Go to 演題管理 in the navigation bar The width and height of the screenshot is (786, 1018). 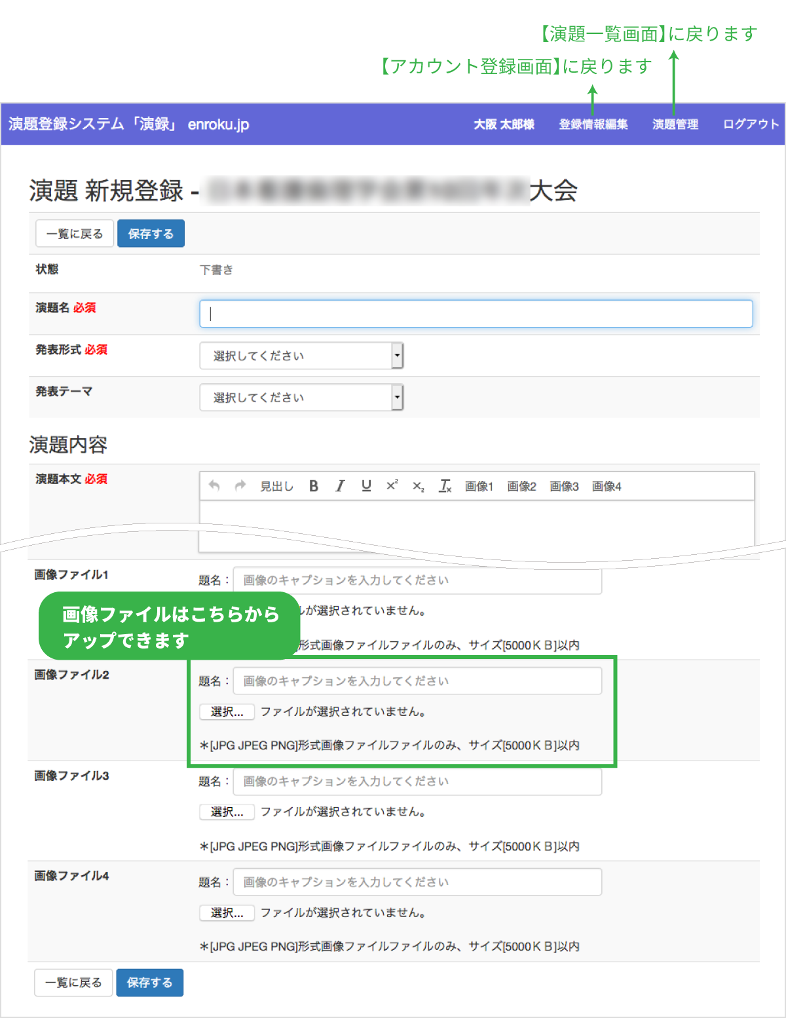pos(675,124)
